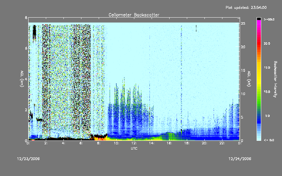Pick the black swatch atop the colorbar
282x176 pixels.
[259, 19]
